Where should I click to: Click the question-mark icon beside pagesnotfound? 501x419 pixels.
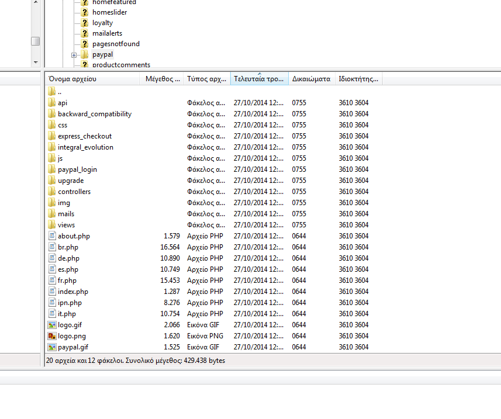tap(84, 44)
